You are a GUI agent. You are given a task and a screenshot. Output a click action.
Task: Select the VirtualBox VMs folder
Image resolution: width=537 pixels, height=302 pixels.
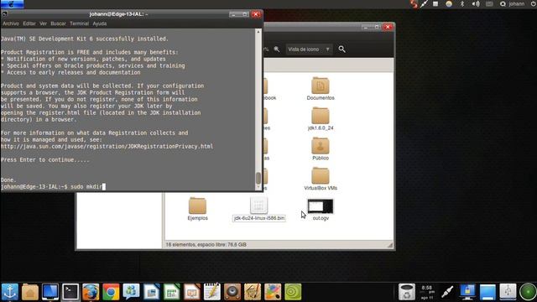pyautogui.click(x=321, y=179)
